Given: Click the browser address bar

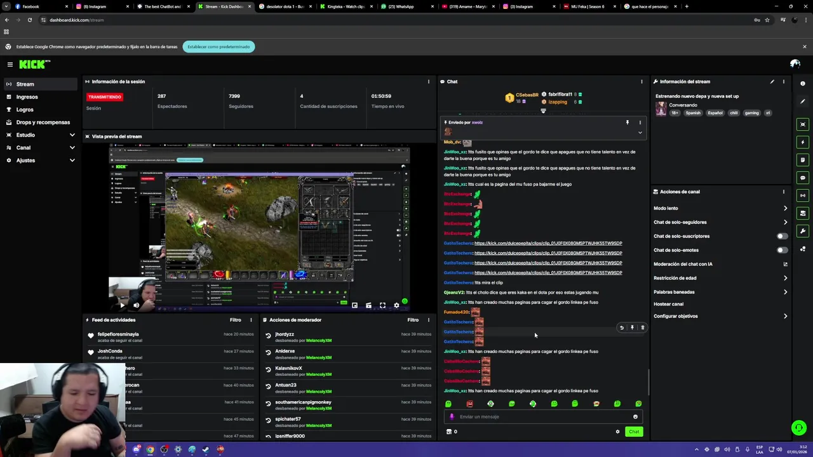Looking at the screenshot, I should click(394, 20).
